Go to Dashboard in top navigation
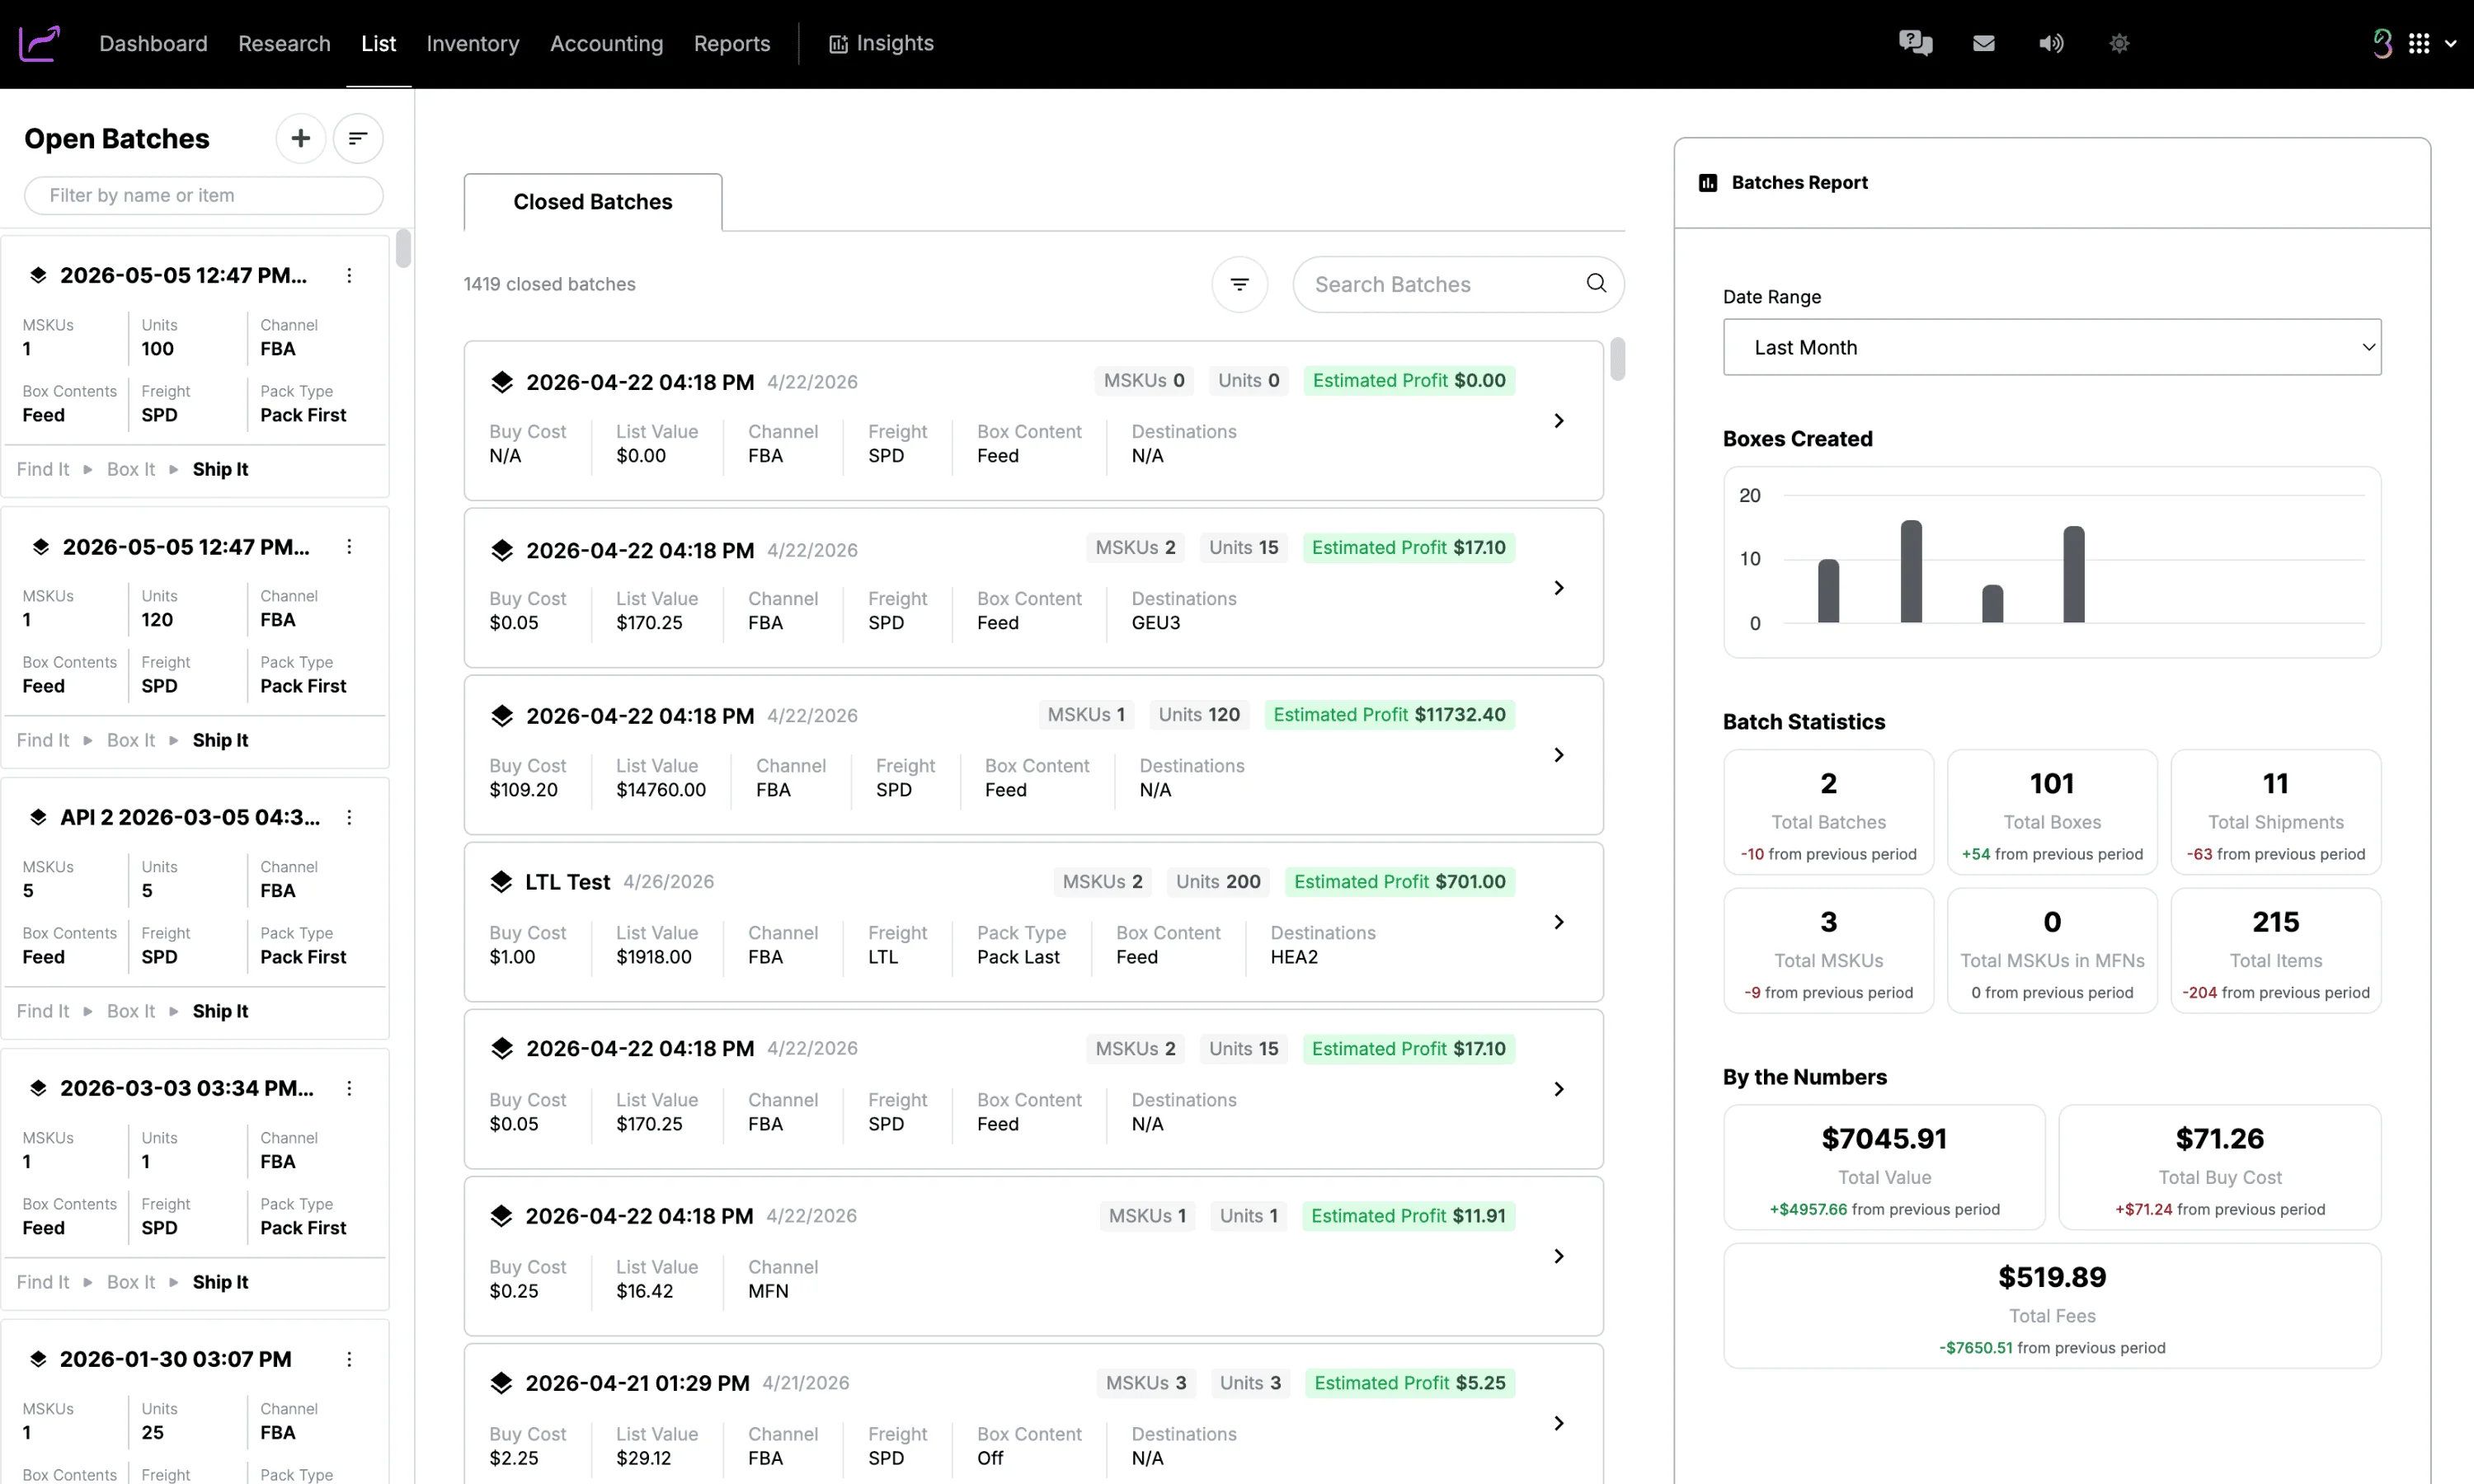 click(x=153, y=43)
